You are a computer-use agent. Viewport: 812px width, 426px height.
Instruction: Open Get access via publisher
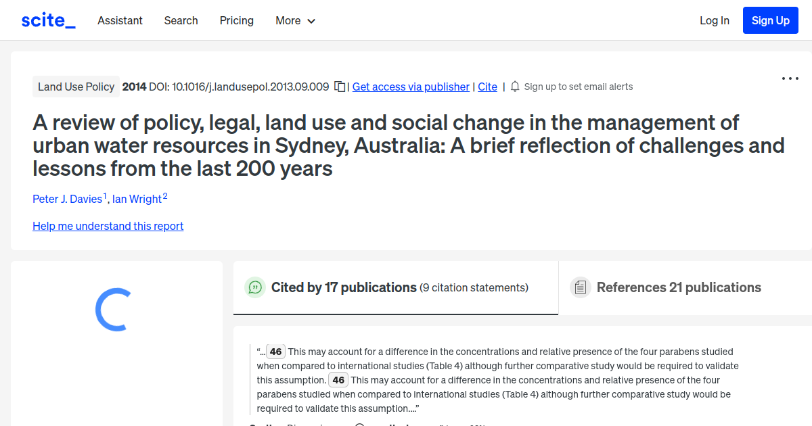(411, 87)
